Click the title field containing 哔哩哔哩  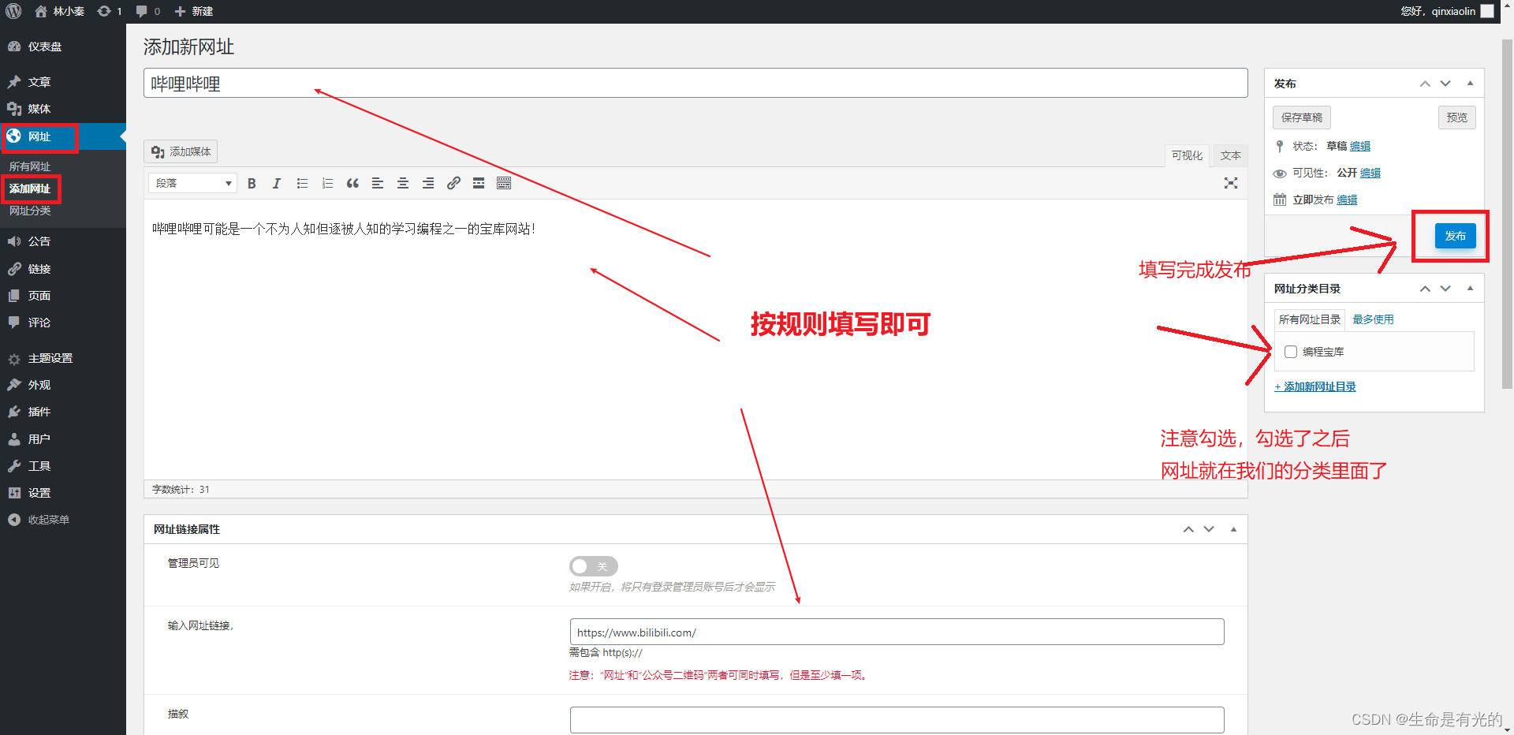695,84
